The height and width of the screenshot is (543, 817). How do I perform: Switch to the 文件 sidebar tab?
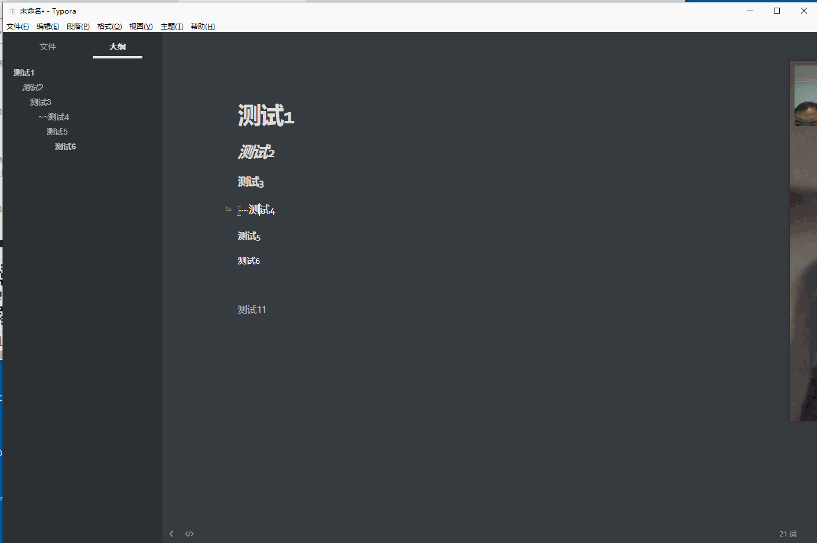click(48, 47)
